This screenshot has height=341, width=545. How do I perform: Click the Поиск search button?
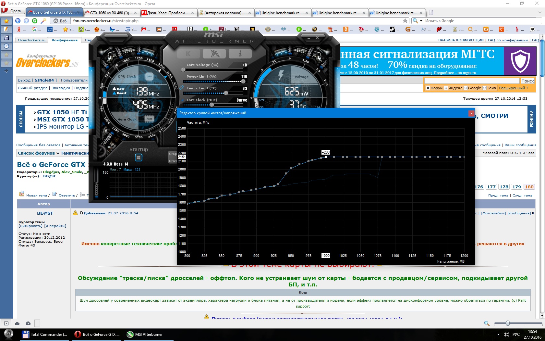(x=527, y=81)
